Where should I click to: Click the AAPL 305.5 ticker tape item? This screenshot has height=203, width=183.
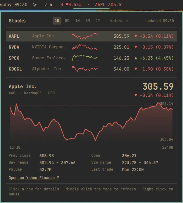click(109, 5)
